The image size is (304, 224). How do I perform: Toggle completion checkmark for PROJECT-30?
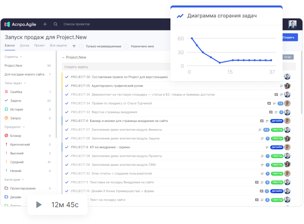[x=67, y=77]
